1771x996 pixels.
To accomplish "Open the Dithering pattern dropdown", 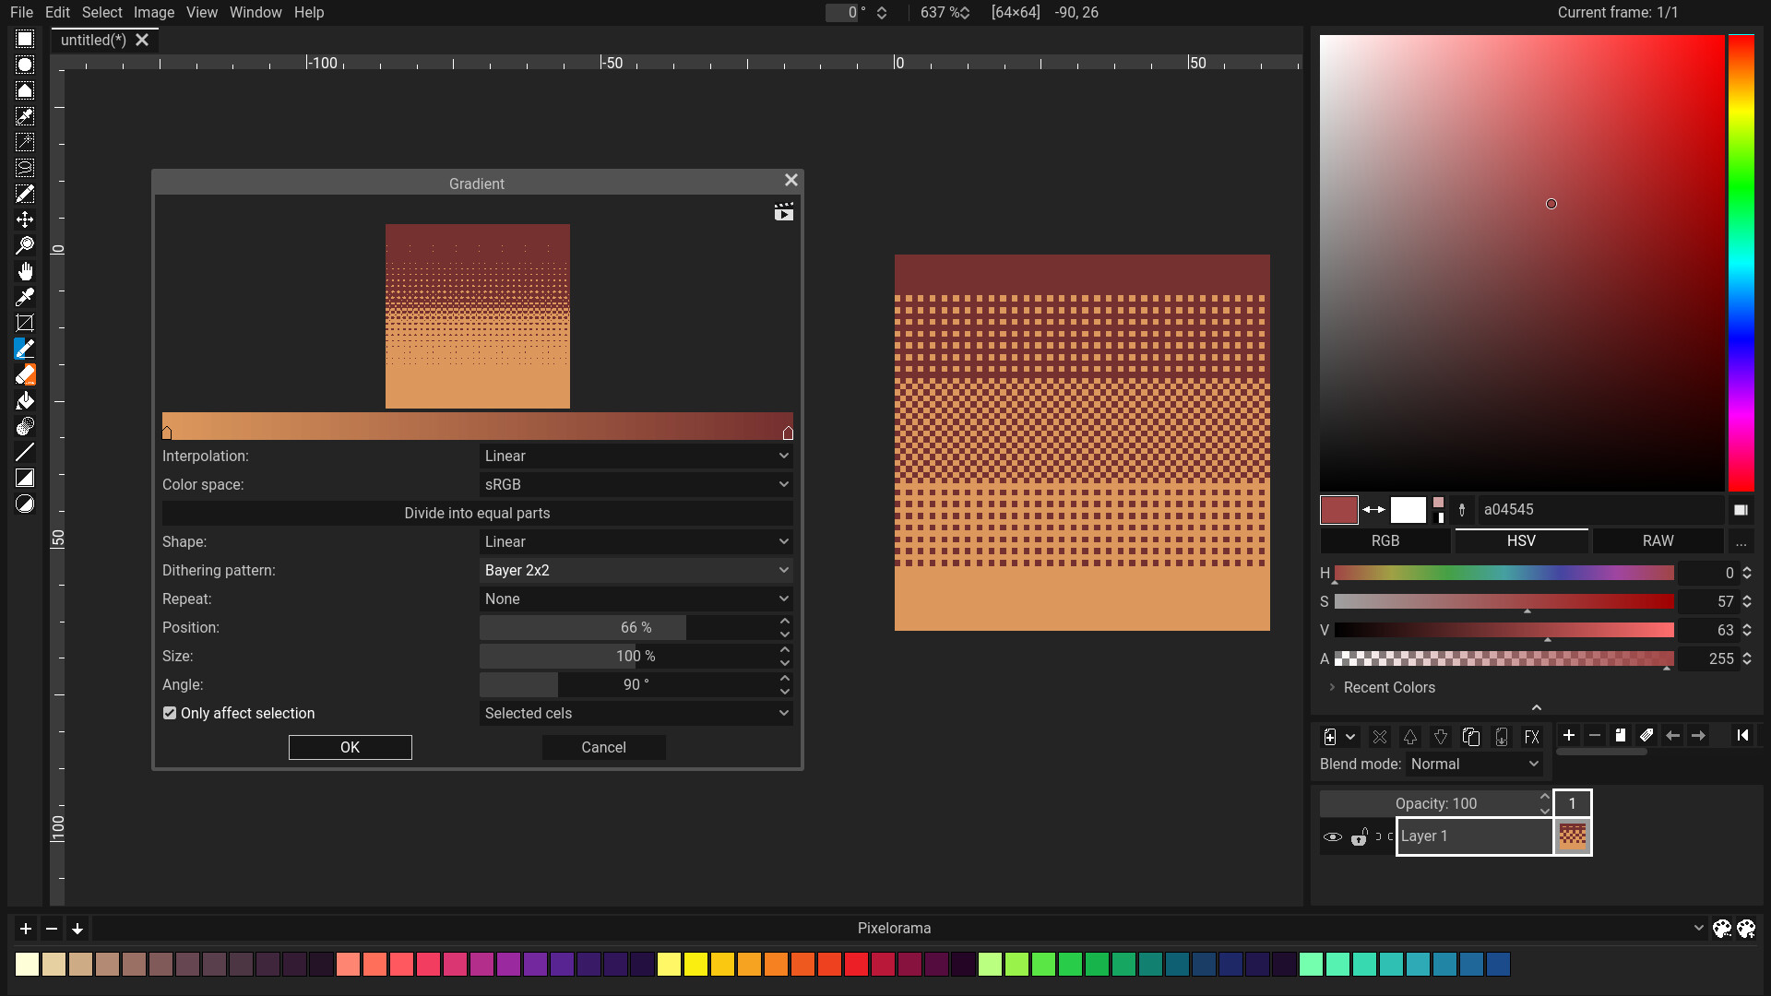I will pos(635,570).
